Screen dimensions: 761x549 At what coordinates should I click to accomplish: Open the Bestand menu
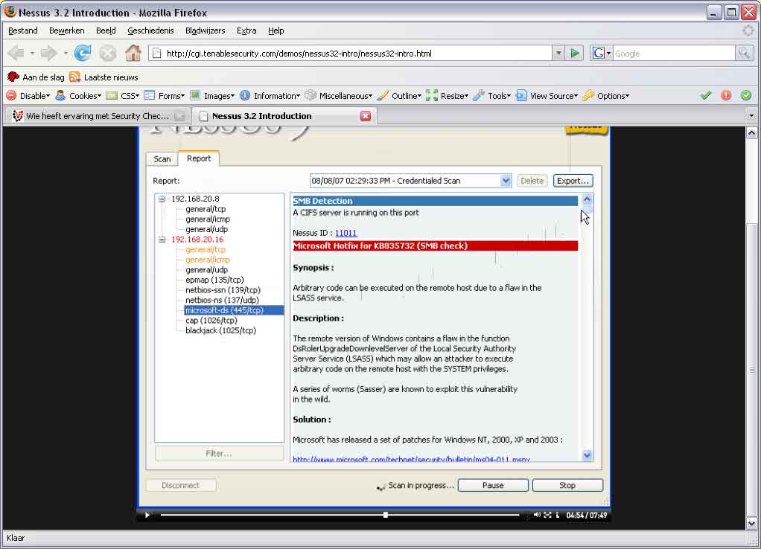point(23,30)
